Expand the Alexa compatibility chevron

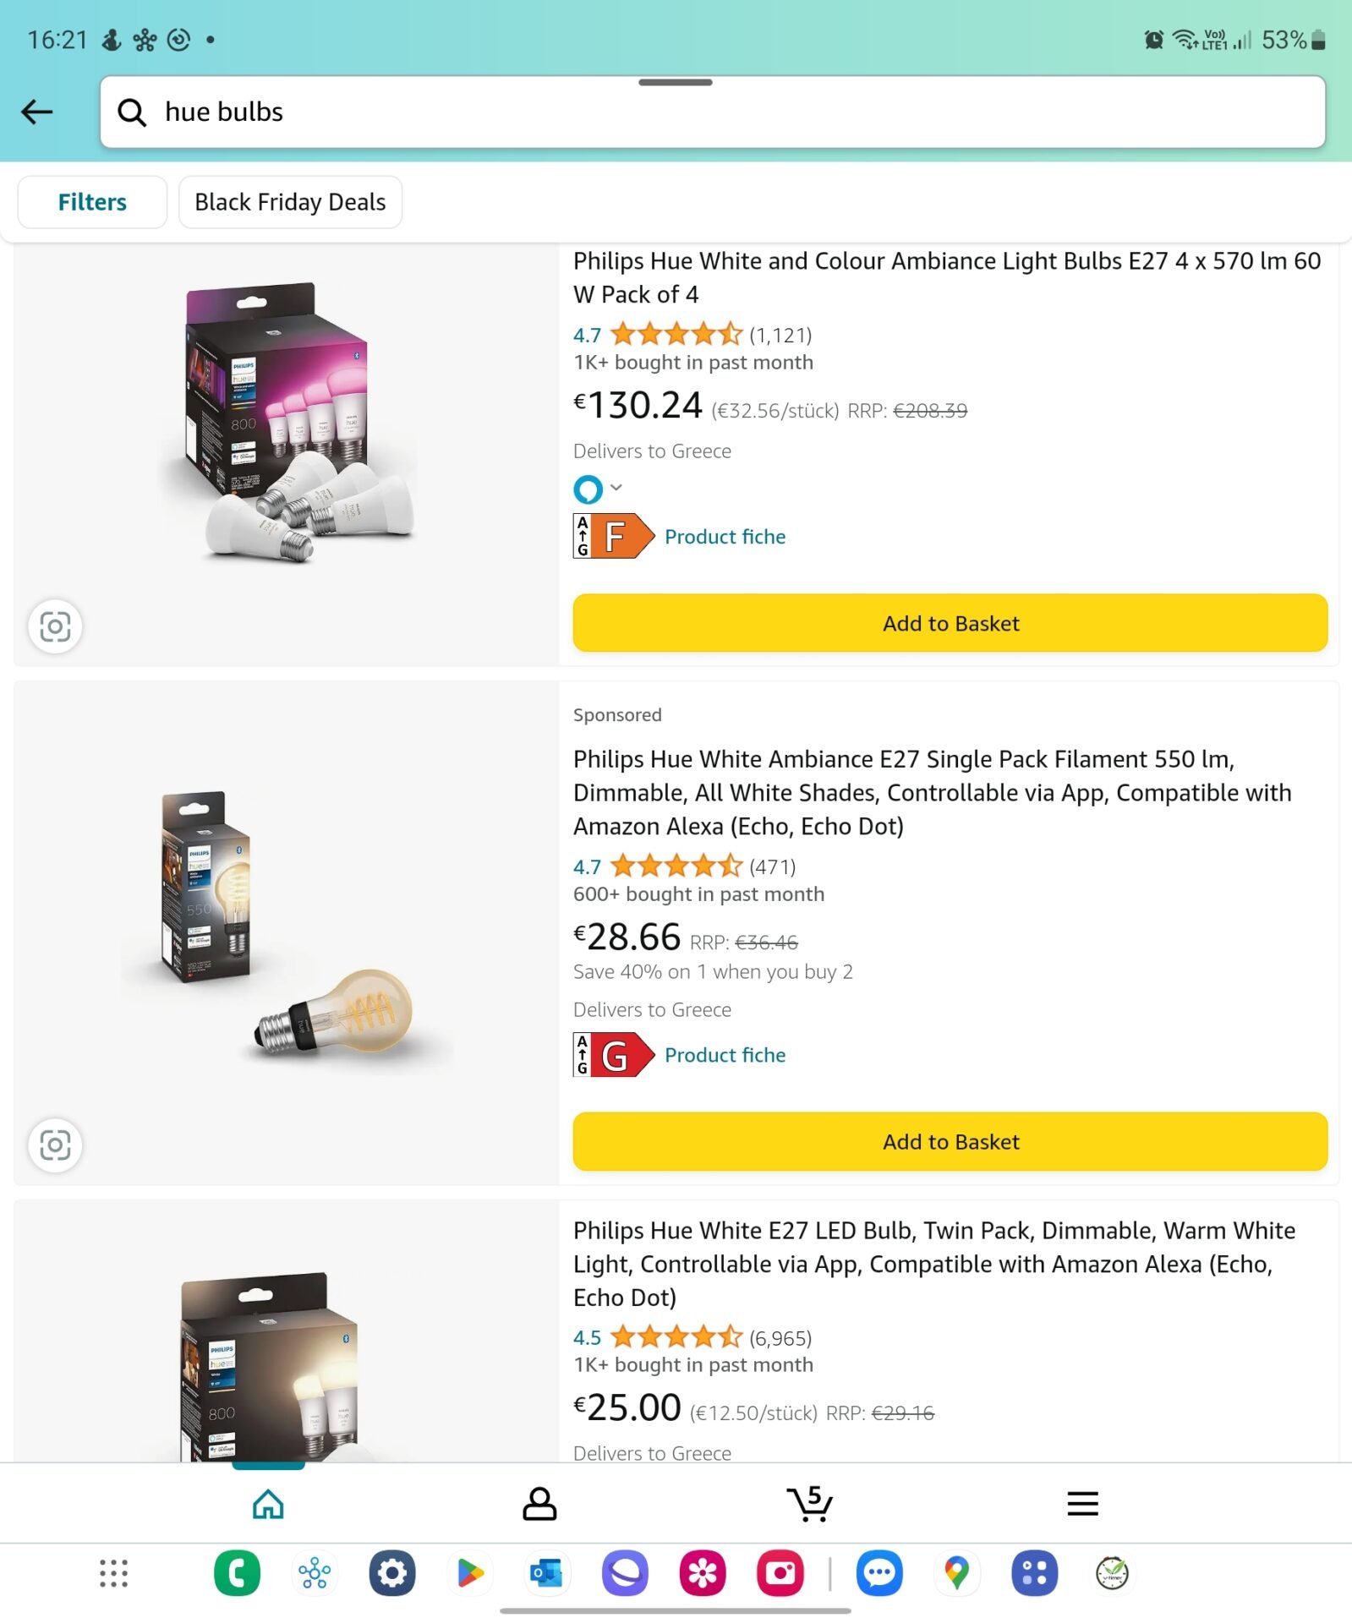pyautogui.click(x=616, y=488)
